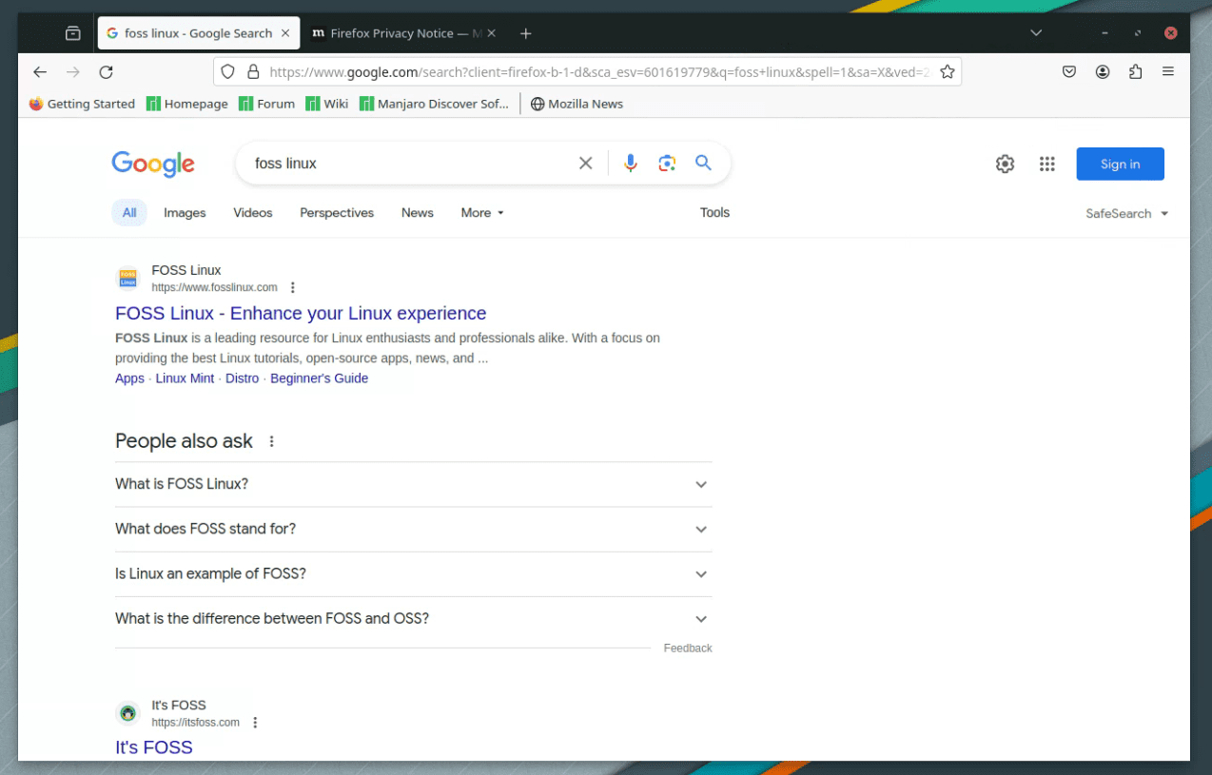Open the Wiki bookmark
Viewport: 1212px width, 775px height.
[x=327, y=104]
